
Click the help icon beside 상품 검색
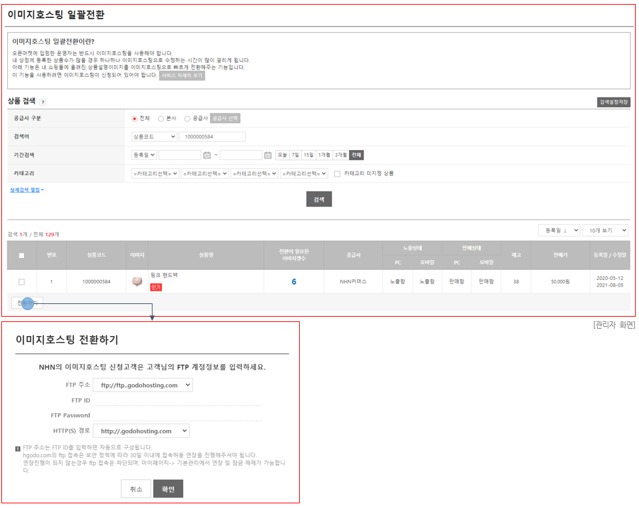pyautogui.click(x=43, y=103)
